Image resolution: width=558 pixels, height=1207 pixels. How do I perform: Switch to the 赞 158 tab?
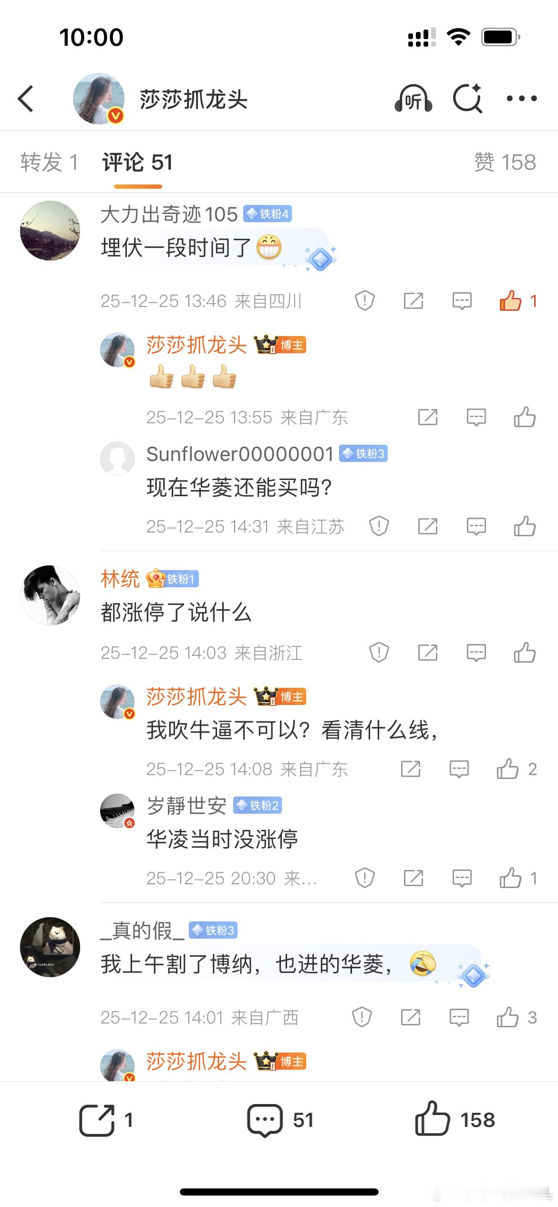click(x=505, y=162)
